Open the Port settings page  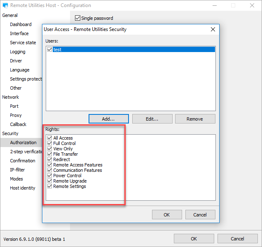14,106
